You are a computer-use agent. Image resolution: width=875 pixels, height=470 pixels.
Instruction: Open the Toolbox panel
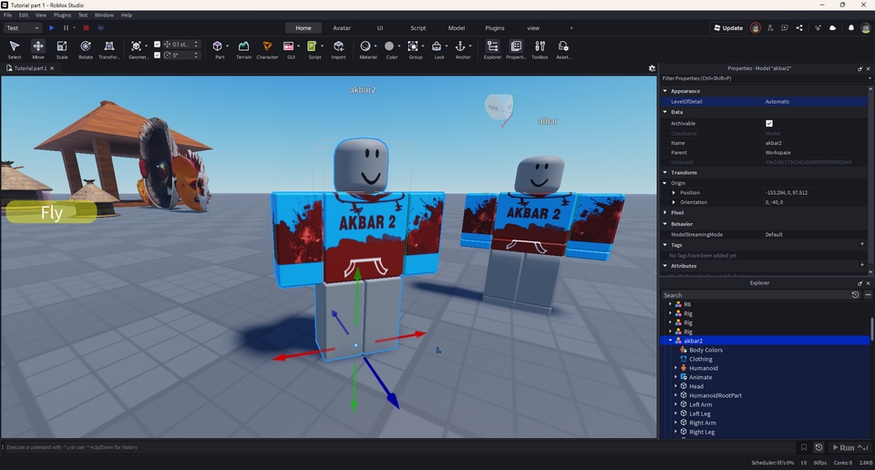coord(540,49)
